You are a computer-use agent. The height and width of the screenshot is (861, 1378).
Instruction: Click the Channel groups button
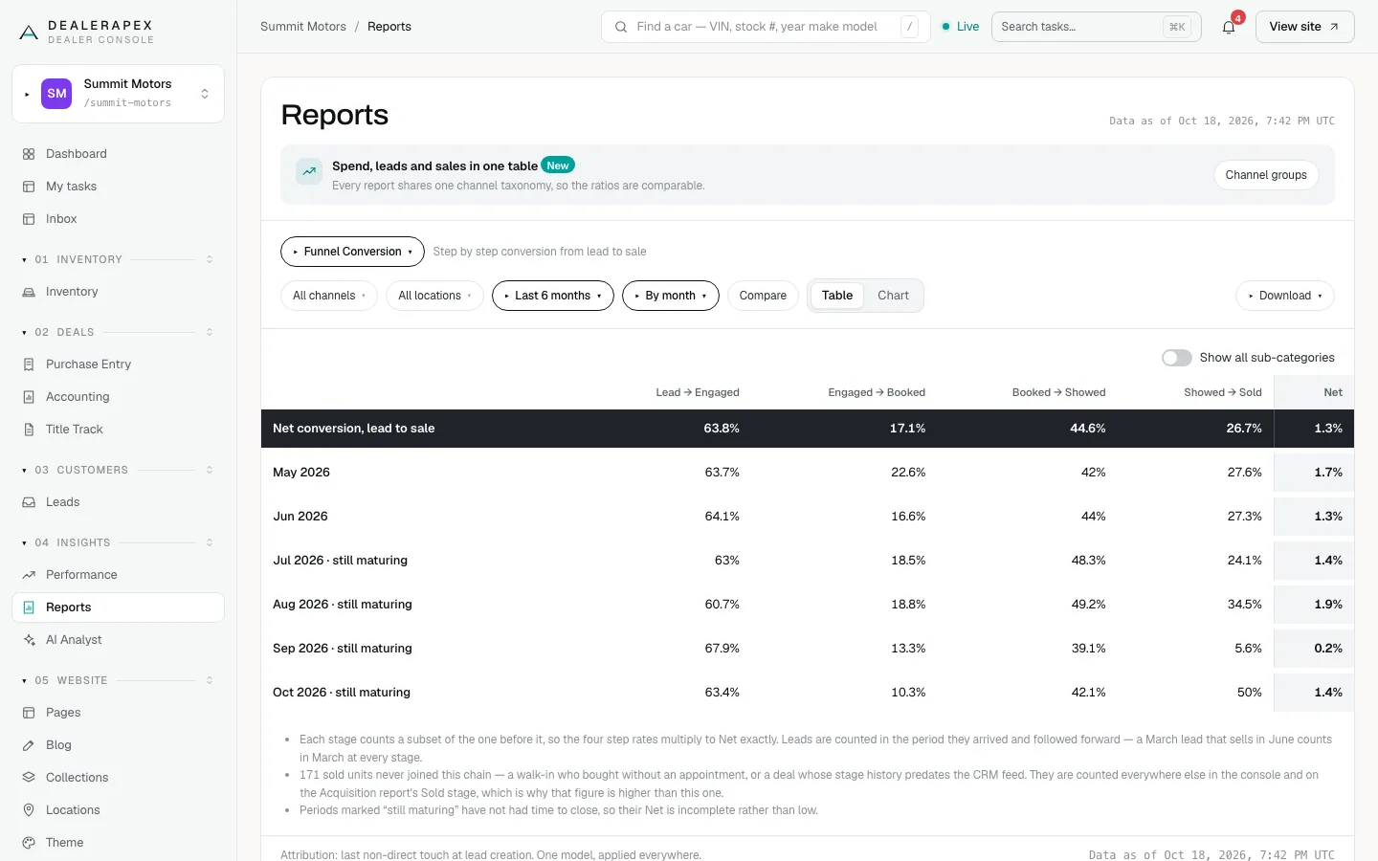[x=1266, y=175]
